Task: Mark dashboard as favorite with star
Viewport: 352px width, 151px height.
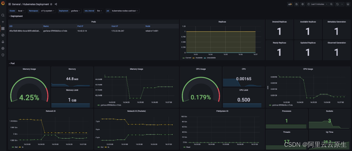Action: click(51, 4)
